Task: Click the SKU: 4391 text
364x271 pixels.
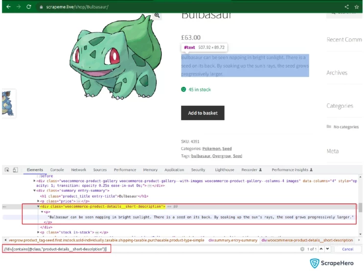Action: pos(190,142)
